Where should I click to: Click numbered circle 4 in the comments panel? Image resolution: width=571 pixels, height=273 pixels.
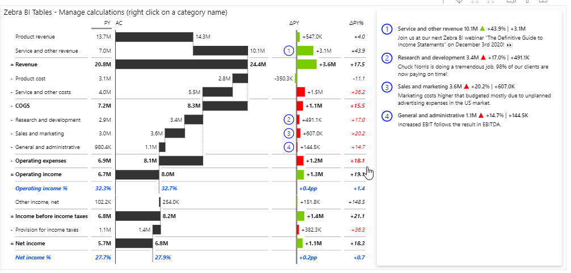pos(388,116)
